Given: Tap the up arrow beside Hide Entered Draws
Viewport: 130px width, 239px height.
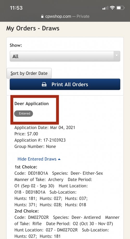Looking at the screenshot, I should [x=59, y=159].
